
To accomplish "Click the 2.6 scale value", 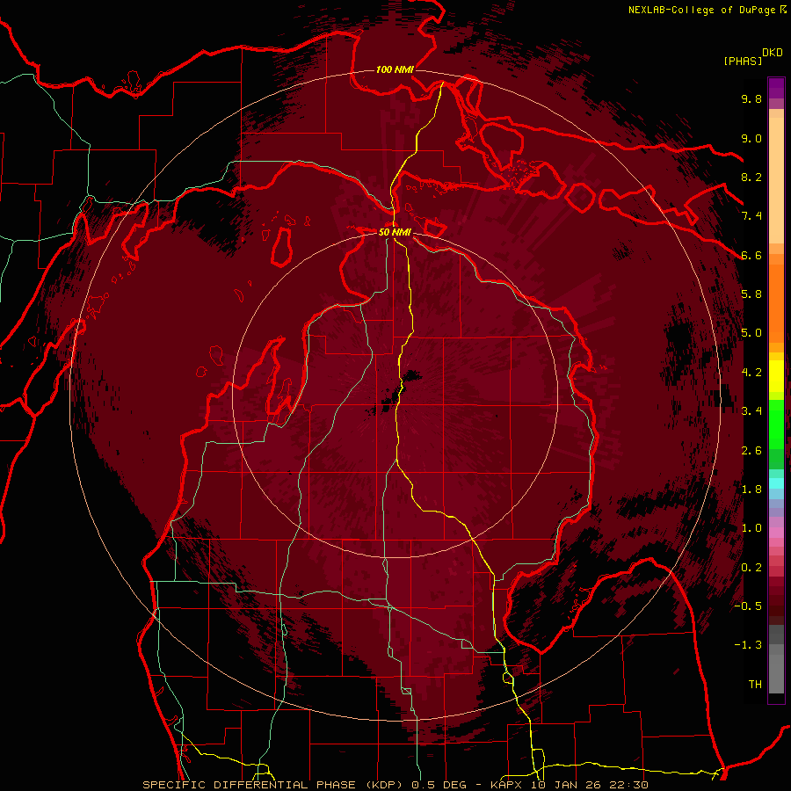I will [751, 451].
